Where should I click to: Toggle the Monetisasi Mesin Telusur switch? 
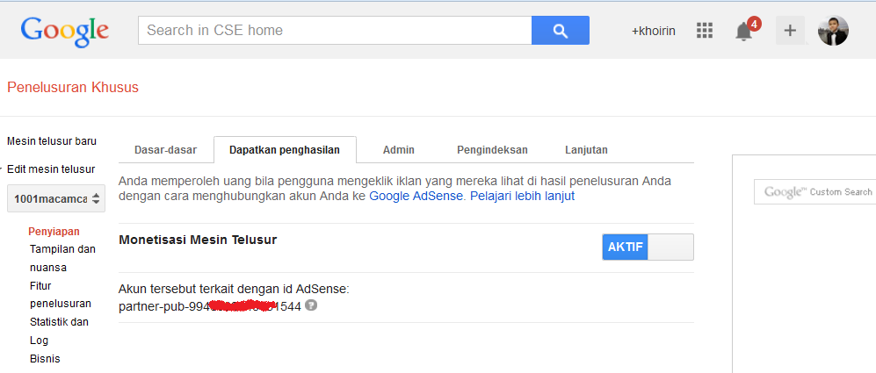648,247
